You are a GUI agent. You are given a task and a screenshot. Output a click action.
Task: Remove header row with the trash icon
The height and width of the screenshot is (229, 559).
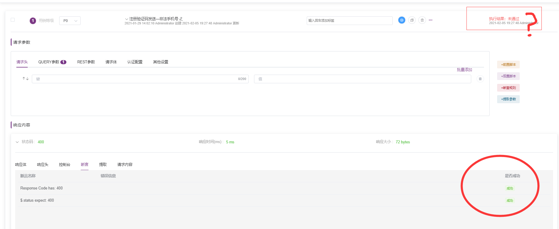click(480, 79)
